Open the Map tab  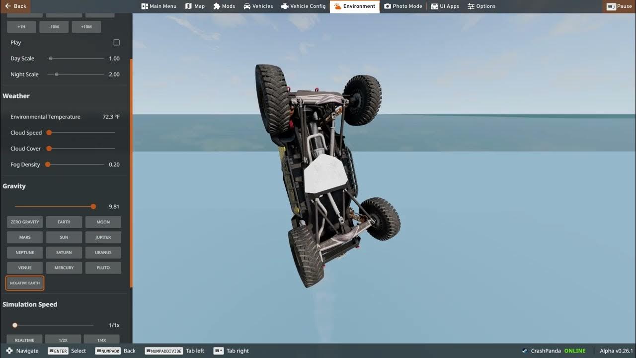[195, 6]
